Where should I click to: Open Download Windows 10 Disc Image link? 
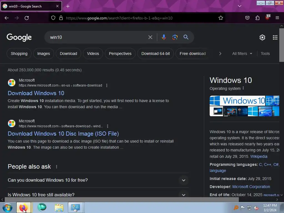pyautogui.click(x=63, y=134)
